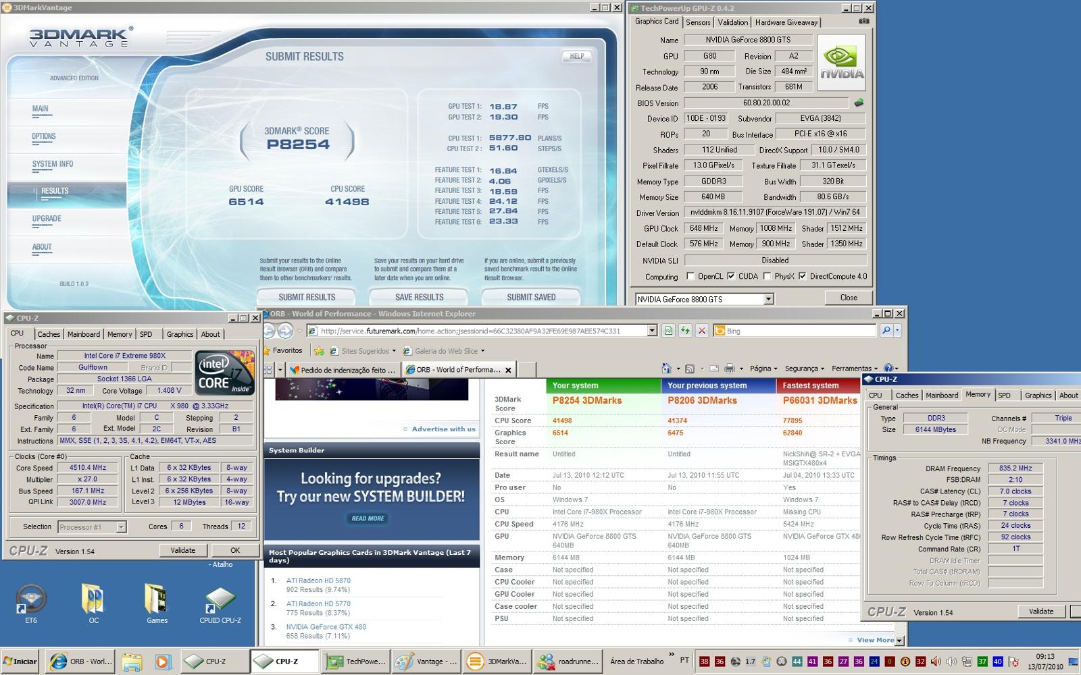Click the Internet Explorer back arrow

coord(268,331)
